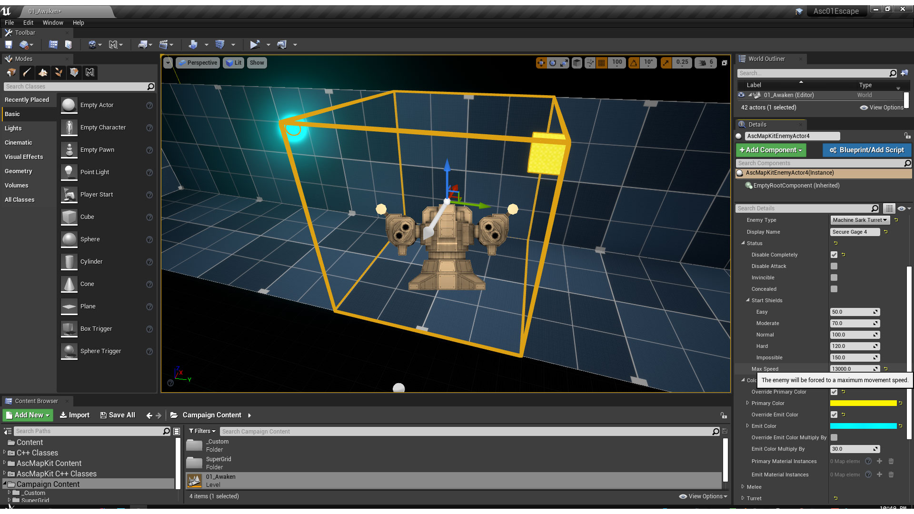The height and width of the screenshot is (514, 914).
Task: Enable the Invincible checkbox
Action: [834, 277]
